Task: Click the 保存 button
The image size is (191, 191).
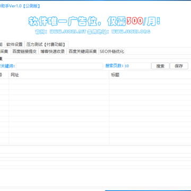Action: (x=179, y=66)
